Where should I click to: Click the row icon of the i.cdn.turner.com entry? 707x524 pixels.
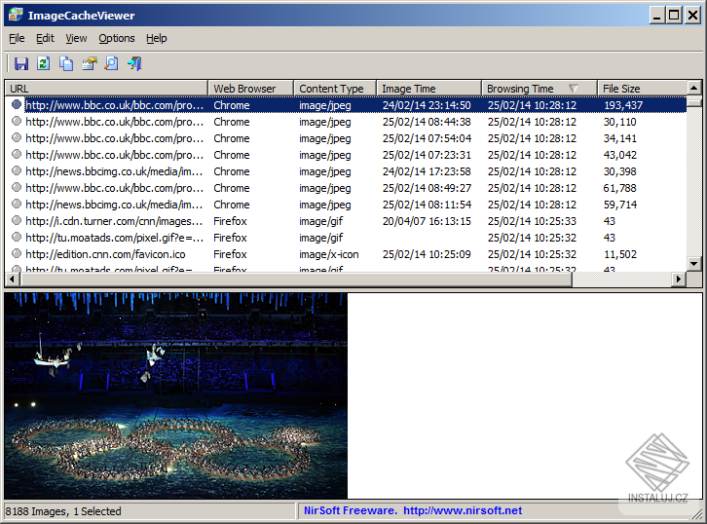tap(17, 221)
